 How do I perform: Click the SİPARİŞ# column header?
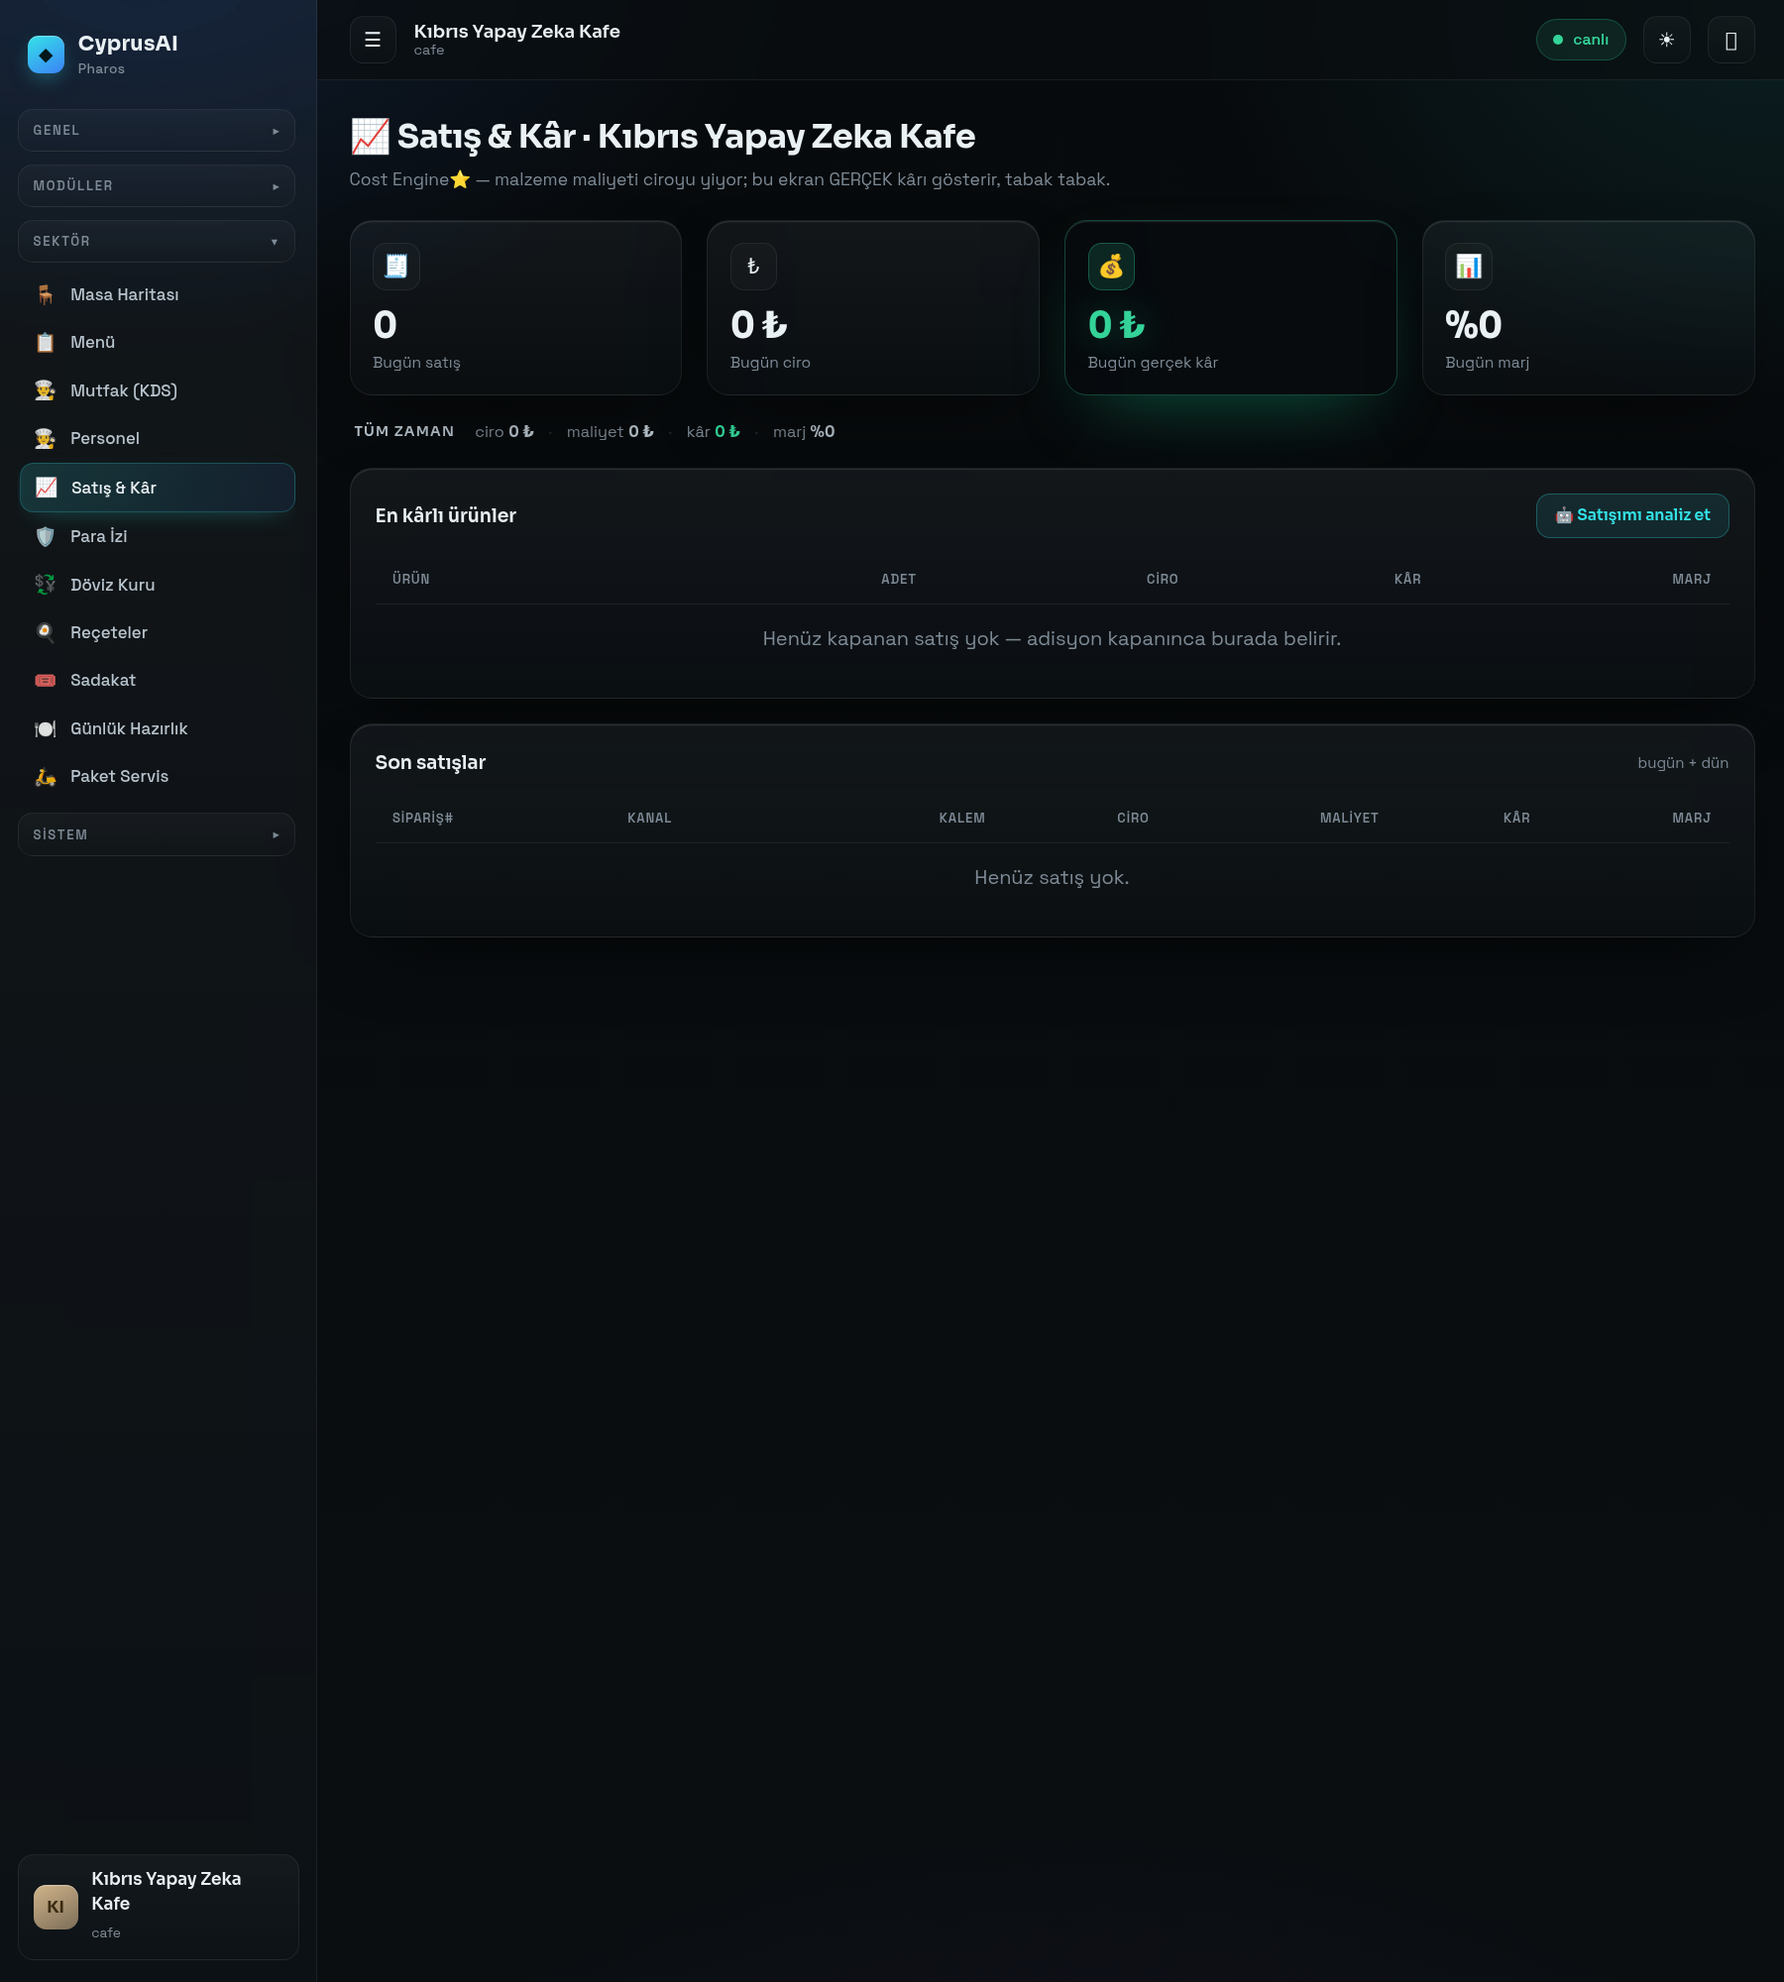click(x=422, y=818)
